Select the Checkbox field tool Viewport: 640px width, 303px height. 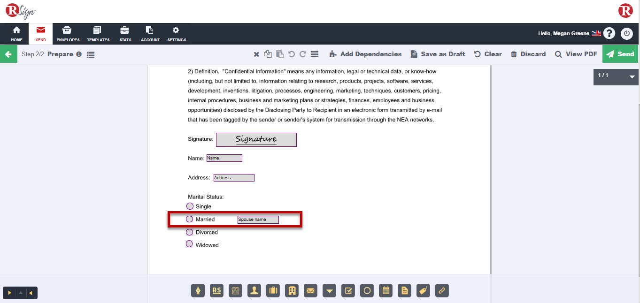click(x=348, y=291)
